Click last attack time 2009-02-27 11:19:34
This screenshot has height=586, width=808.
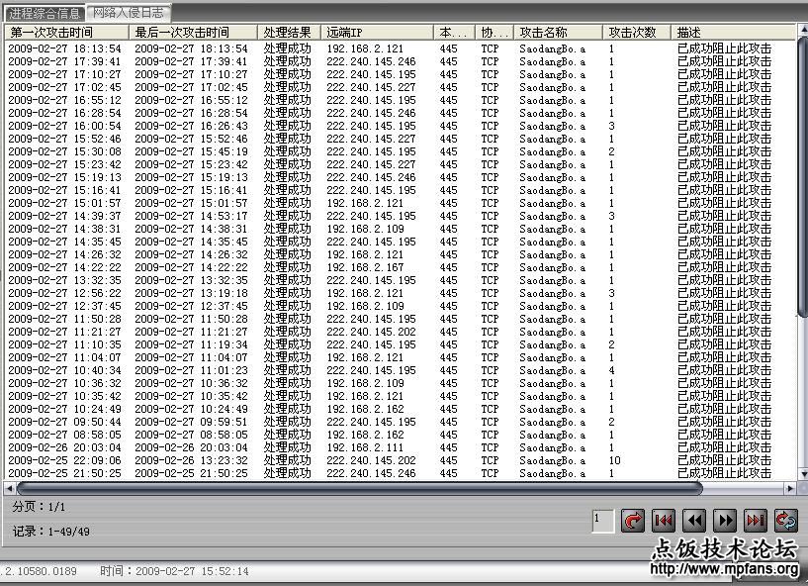click(191, 344)
